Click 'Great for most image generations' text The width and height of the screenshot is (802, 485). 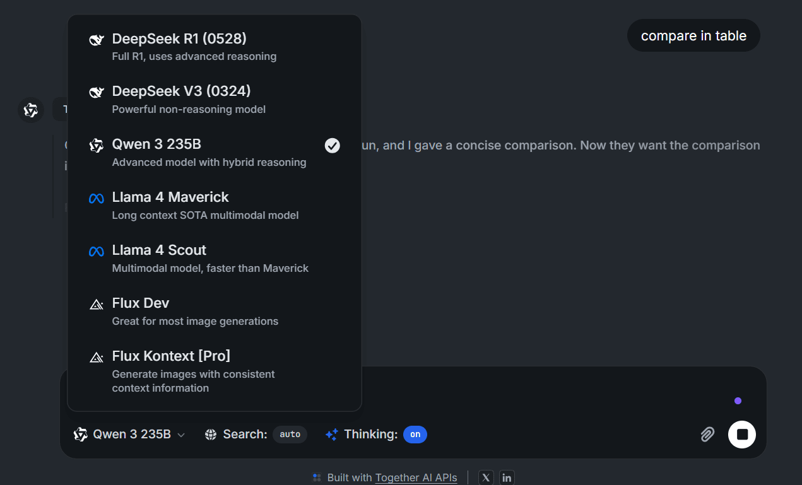(x=195, y=322)
